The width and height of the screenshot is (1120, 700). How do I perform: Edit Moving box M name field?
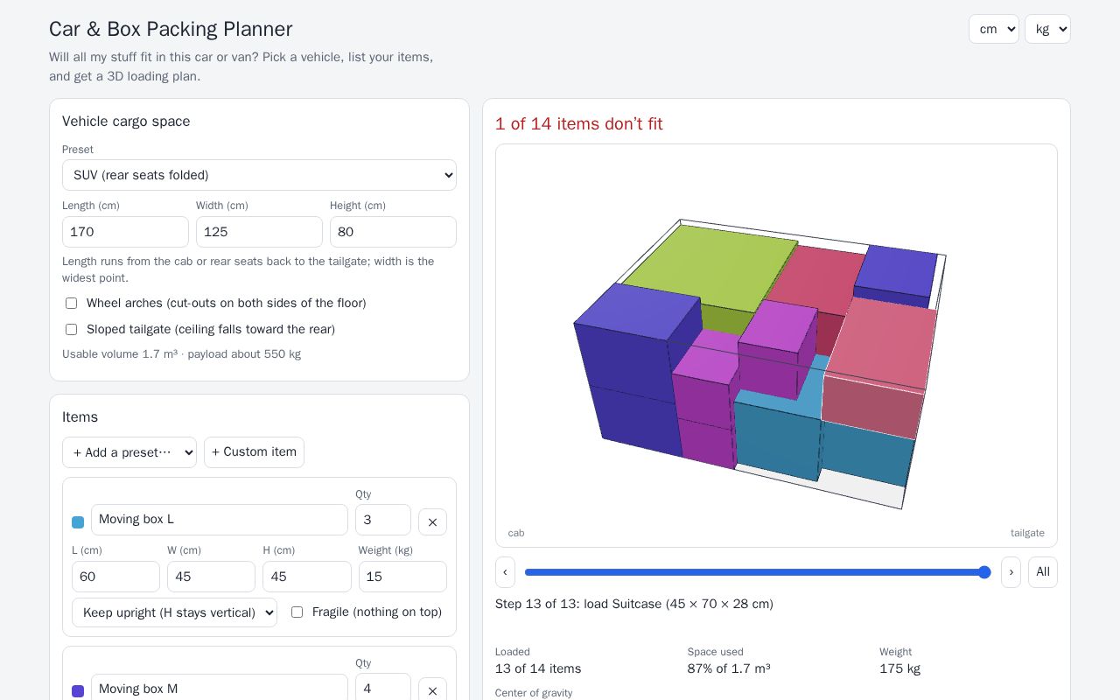click(x=220, y=689)
